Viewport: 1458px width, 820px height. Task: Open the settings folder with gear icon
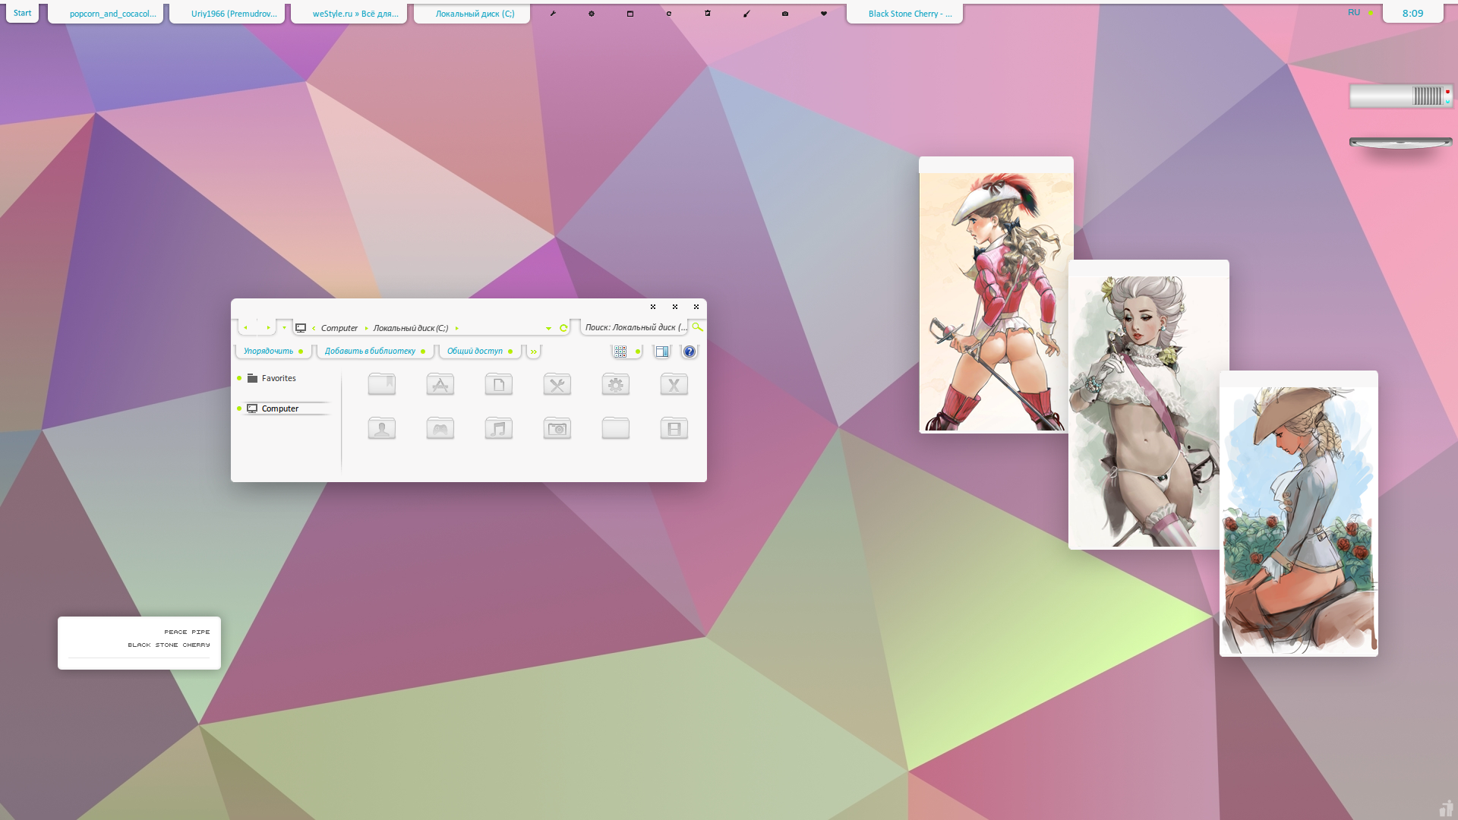(x=615, y=384)
